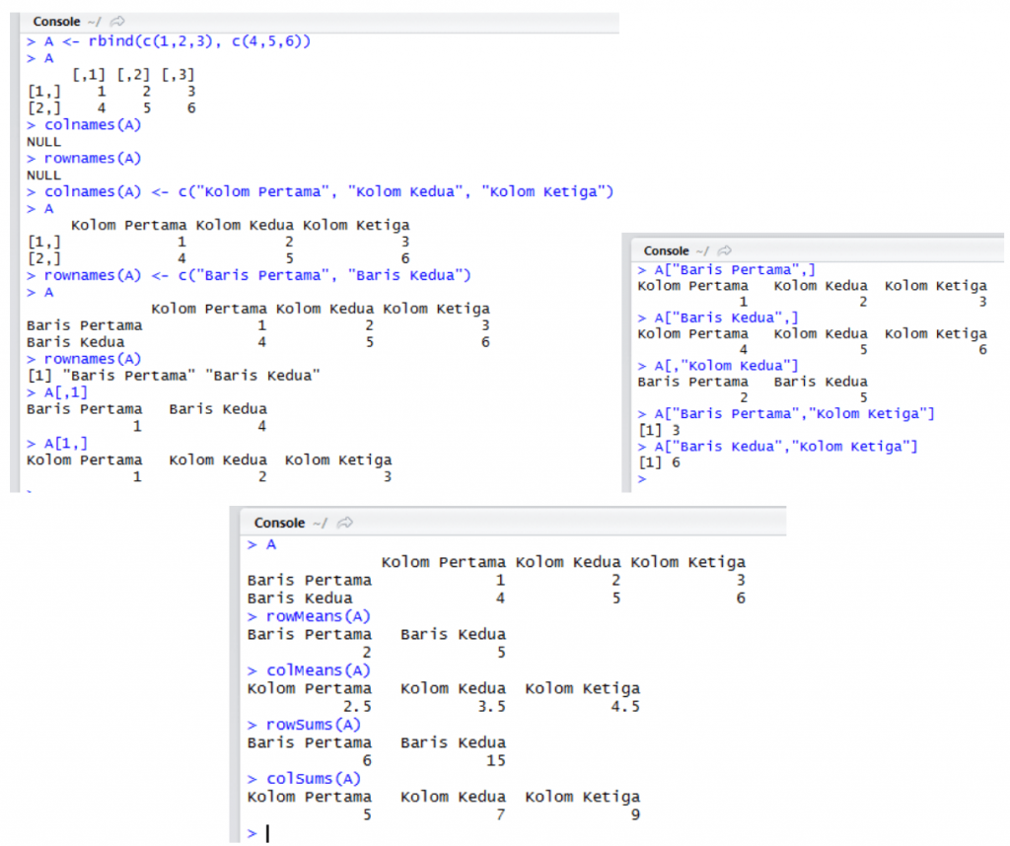Click working directory arrow icon in bottom console
The image size is (1010, 846).
tap(345, 523)
